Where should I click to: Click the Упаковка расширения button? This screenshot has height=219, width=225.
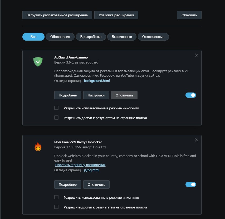pos(116,15)
